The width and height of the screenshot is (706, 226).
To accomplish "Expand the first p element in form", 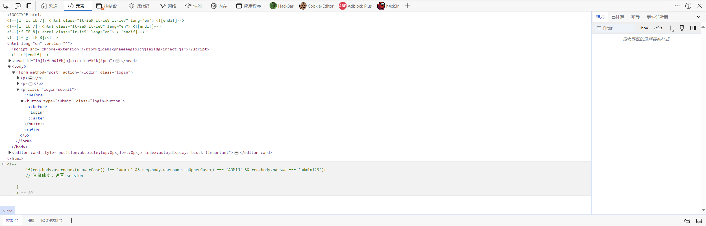I will point(18,78).
